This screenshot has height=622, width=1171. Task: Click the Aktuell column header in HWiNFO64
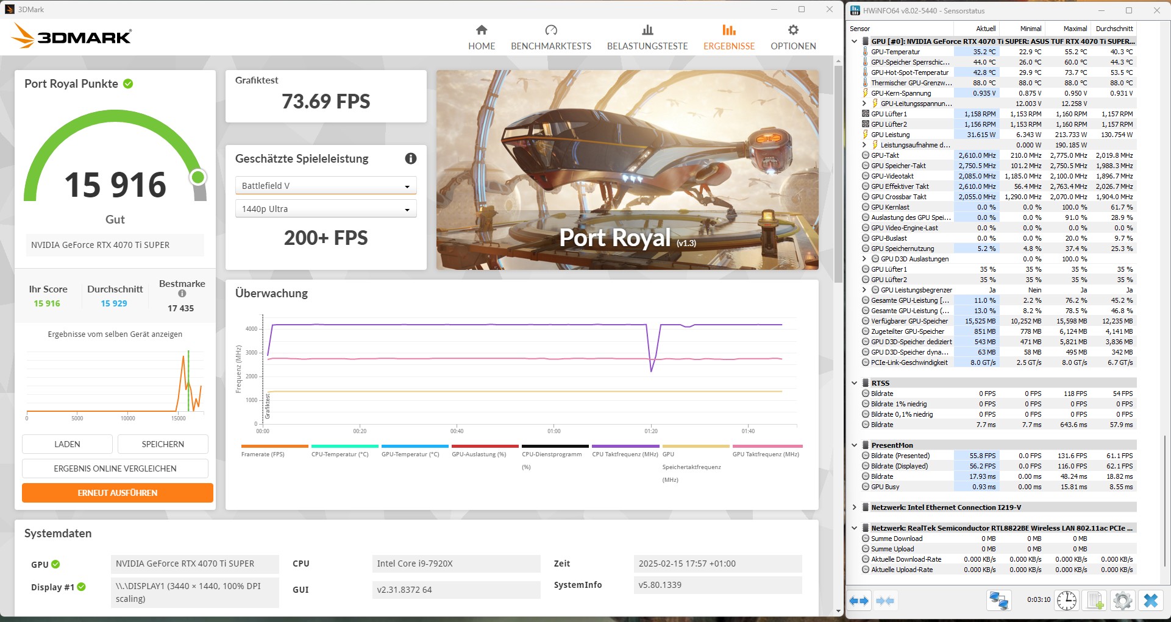click(977, 29)
